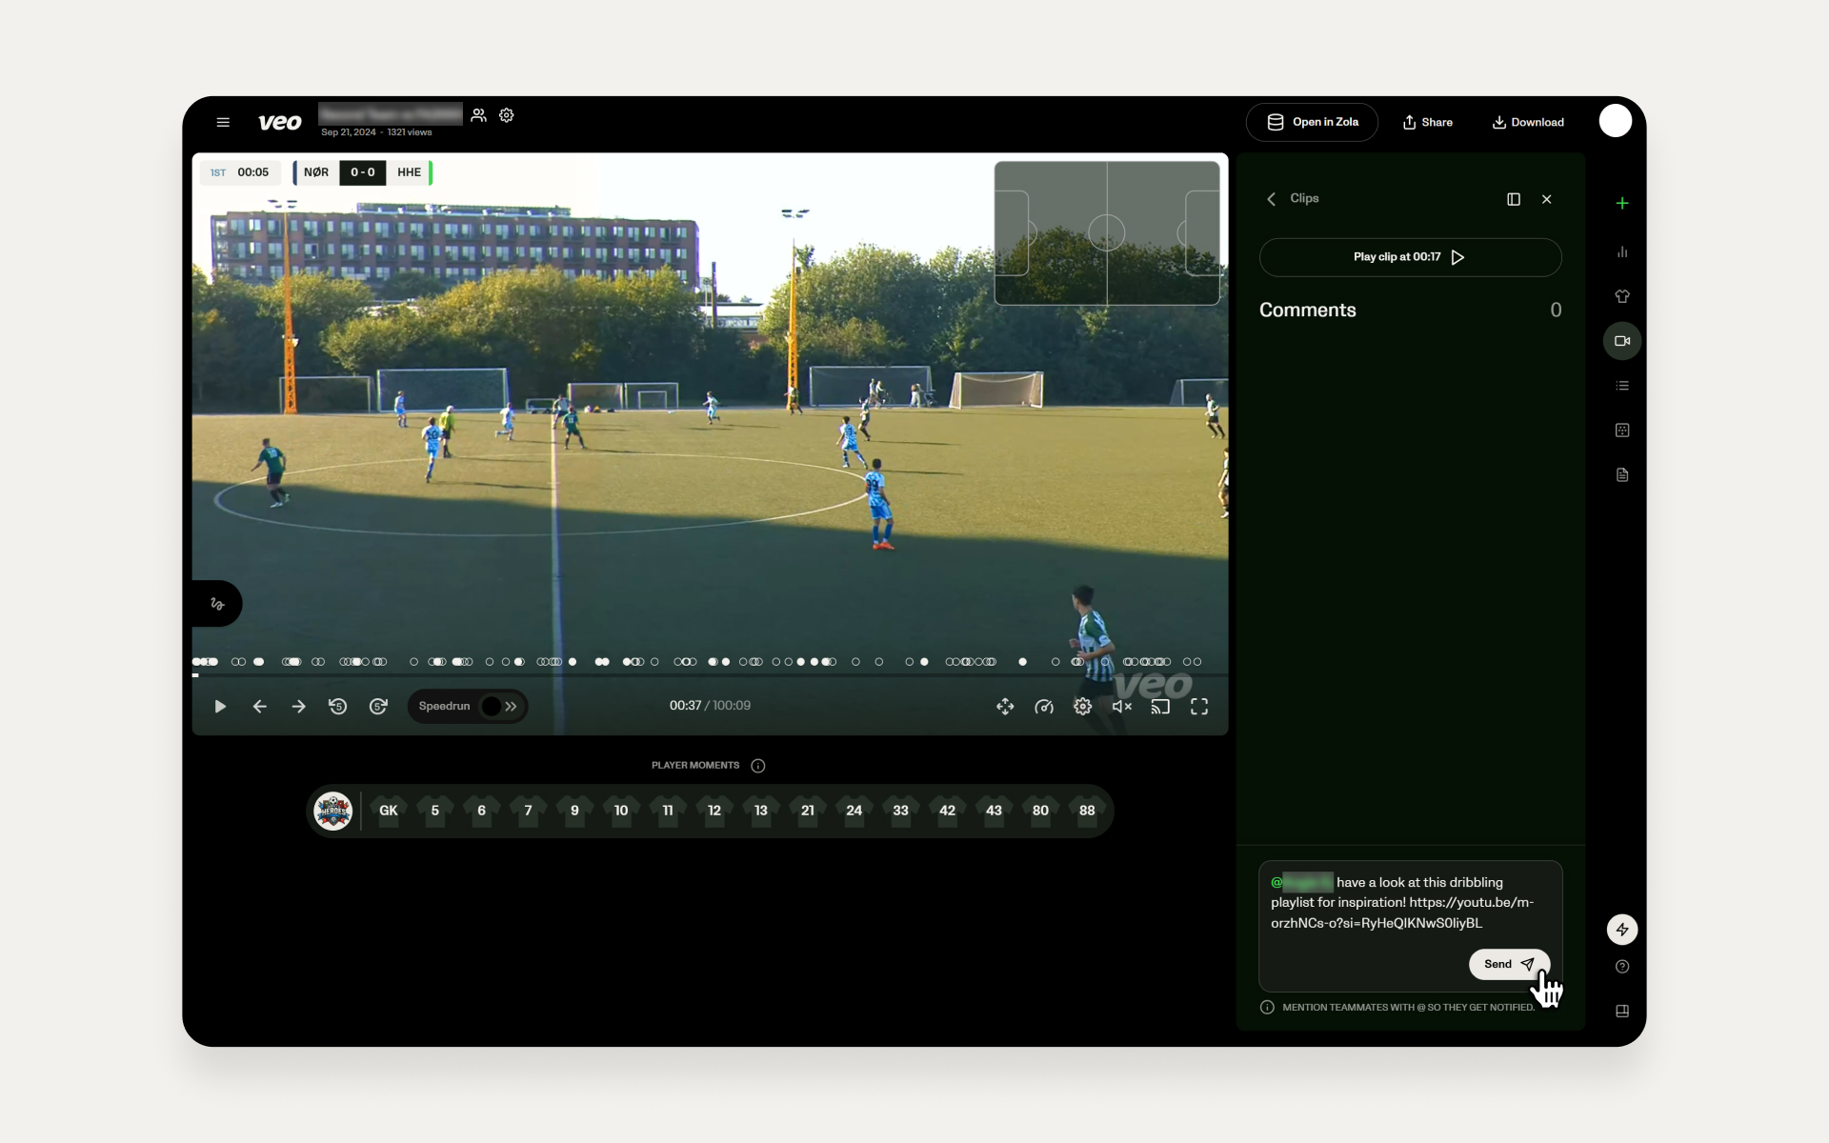Open video player settings gear
The image size is (1829, 1143).
(1083, 707)
